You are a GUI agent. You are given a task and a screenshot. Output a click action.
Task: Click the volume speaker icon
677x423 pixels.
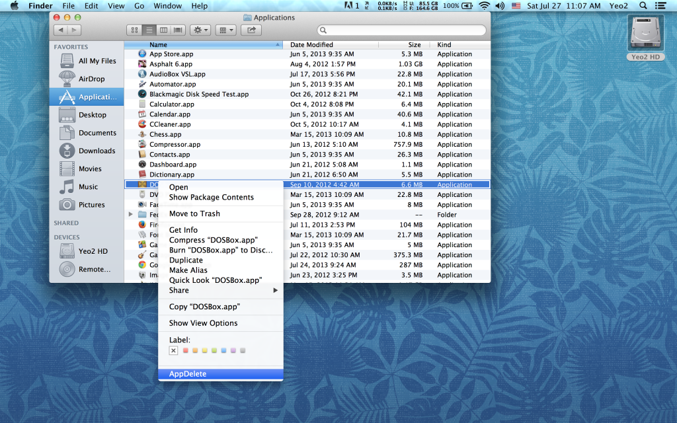(500, 5)
